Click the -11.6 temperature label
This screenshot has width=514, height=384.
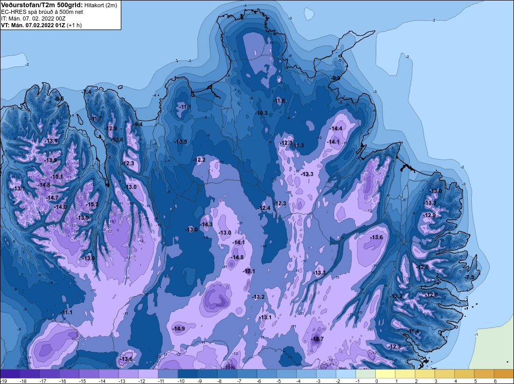(x=279, y=101)
